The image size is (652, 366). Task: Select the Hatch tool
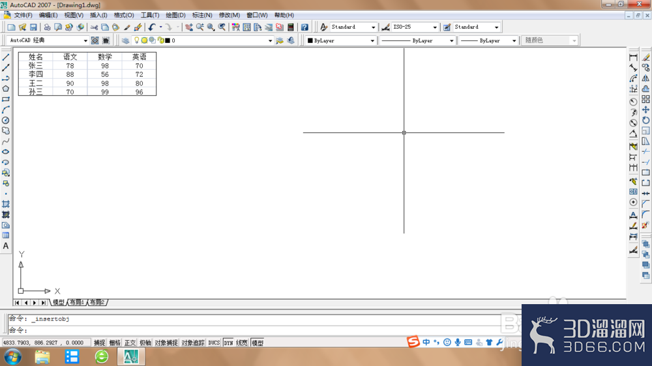(x=6, y=204)
